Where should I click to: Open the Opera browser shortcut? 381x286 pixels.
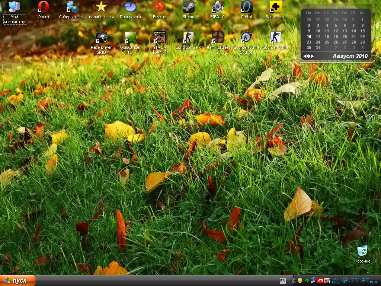pos(43,7)
